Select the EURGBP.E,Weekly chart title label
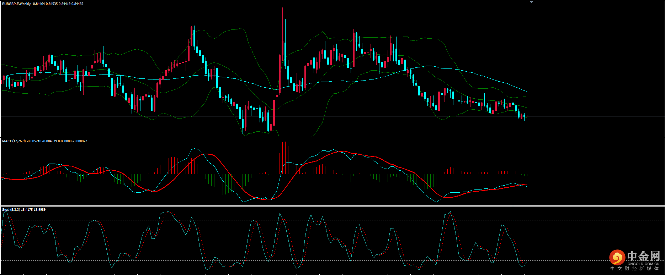This screenshot has height=275, width=665. click(x=17, y=4)
